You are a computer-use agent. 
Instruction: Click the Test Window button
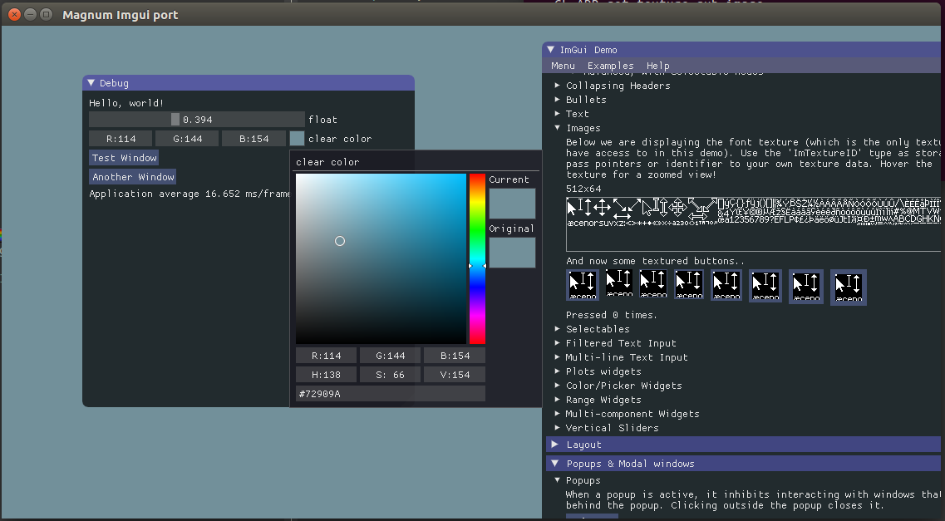pos(124,158)
